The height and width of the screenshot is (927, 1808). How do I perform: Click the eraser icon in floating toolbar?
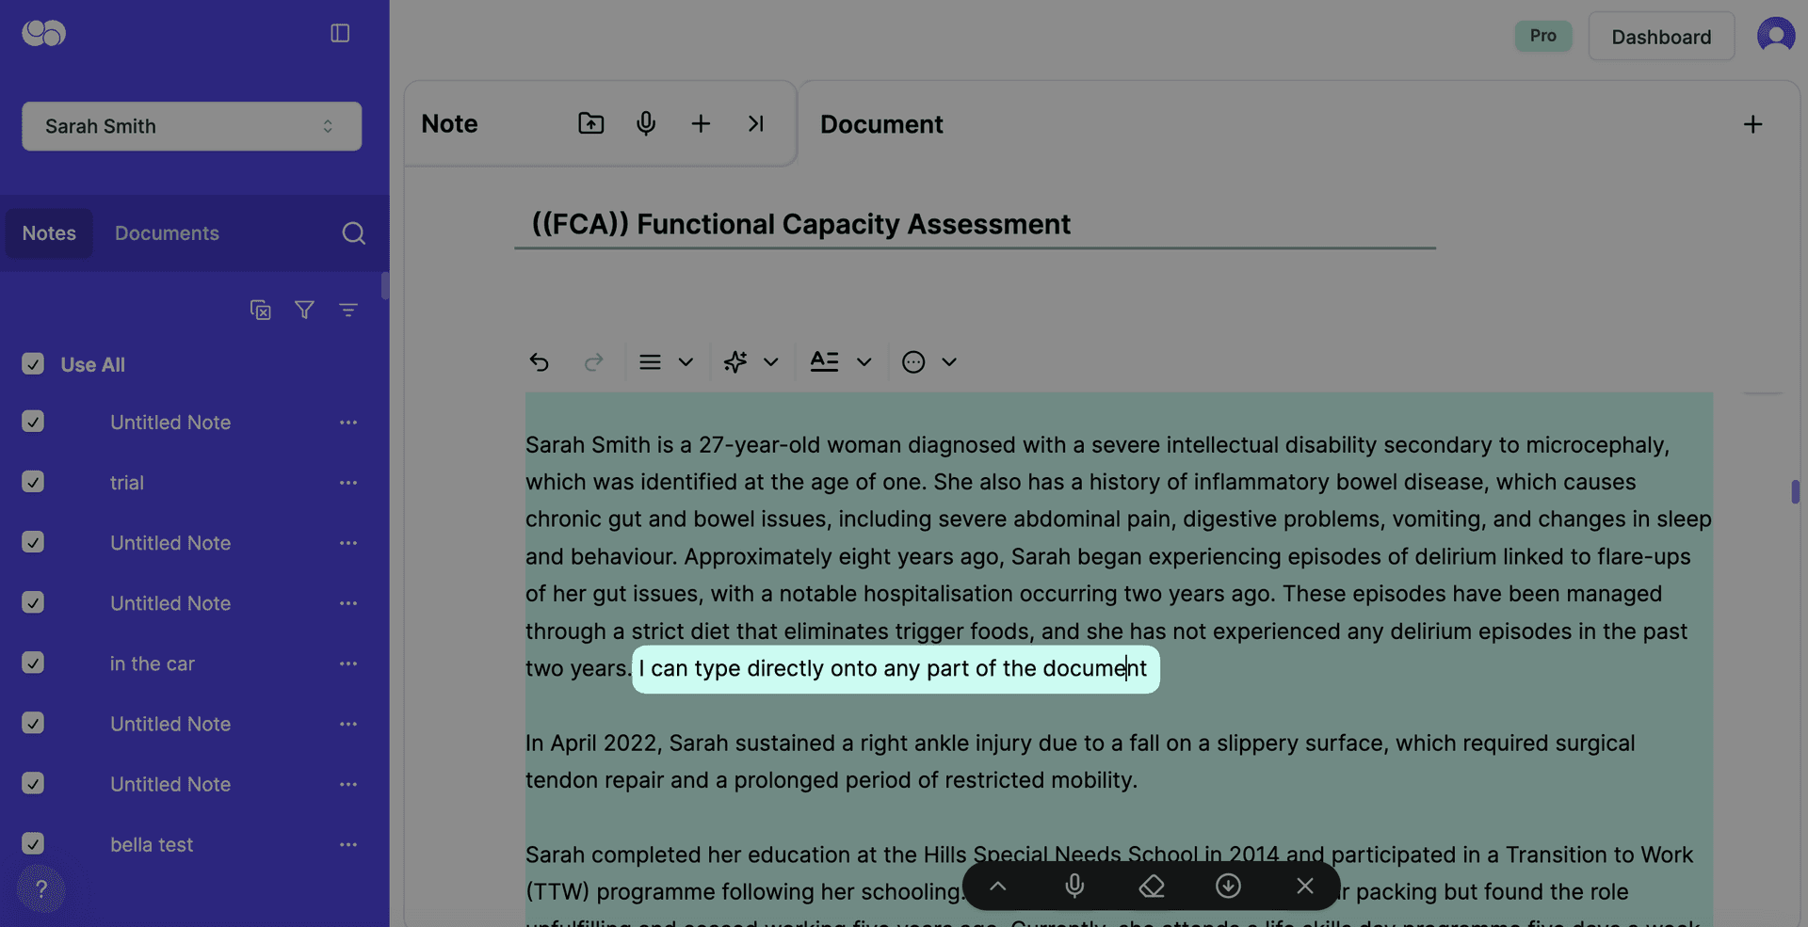pos(1152,887)
